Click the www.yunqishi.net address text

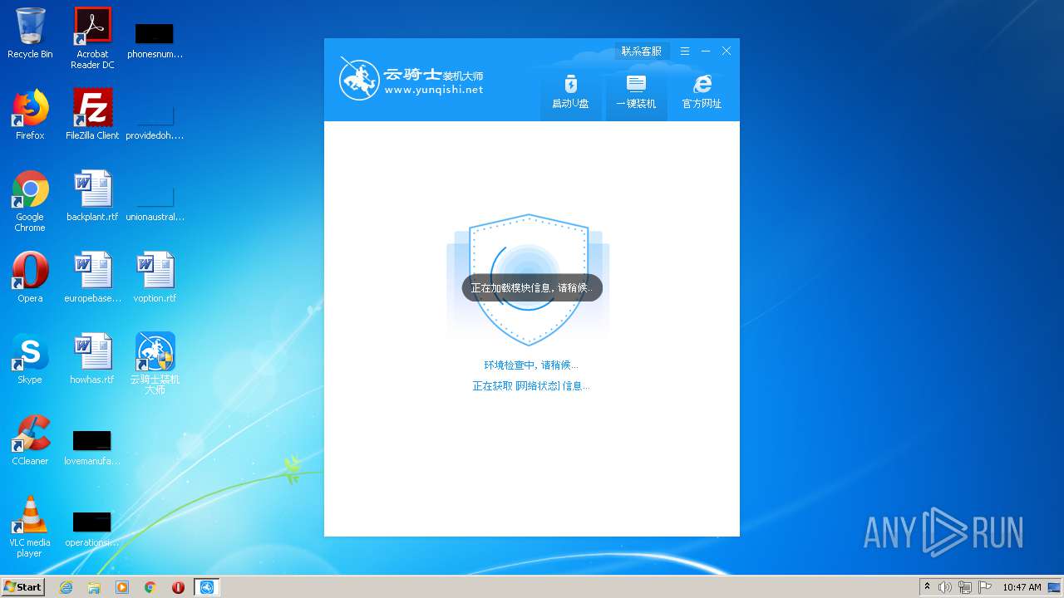[x=433, y=90]
